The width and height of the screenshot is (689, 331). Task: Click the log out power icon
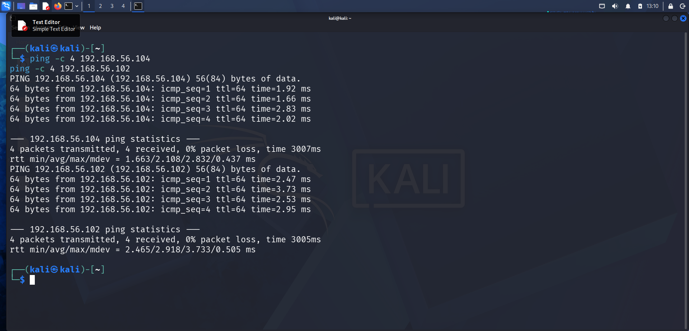tap(683, 6)
